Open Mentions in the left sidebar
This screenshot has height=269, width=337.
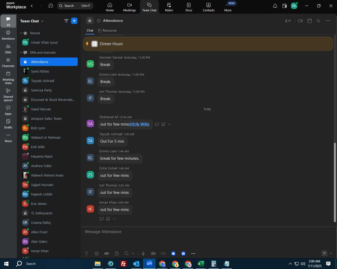coord(8,35)
